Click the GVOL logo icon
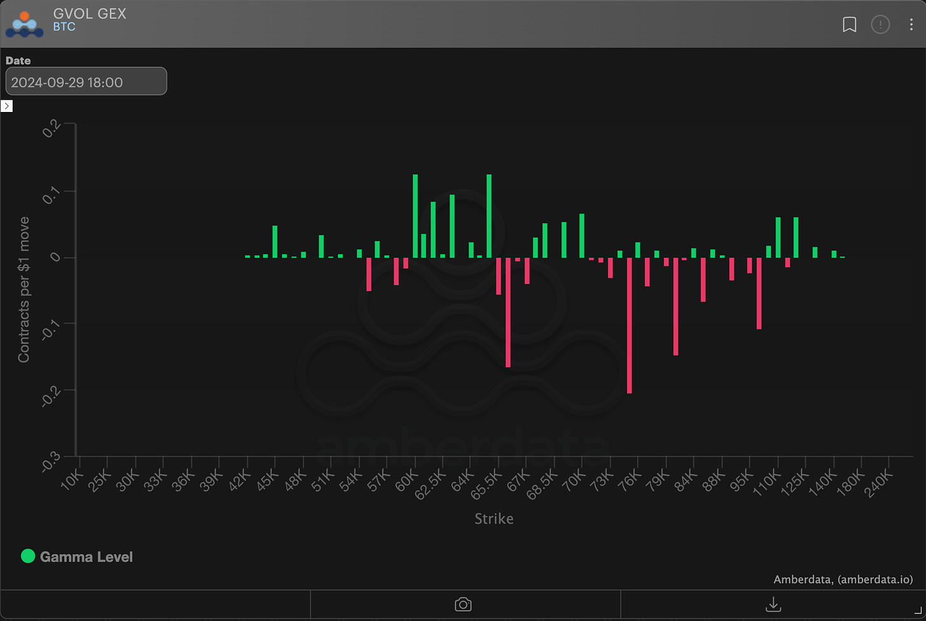Image resolution: width=926 pixels, height=621 pixels. [x=24, y=24]
